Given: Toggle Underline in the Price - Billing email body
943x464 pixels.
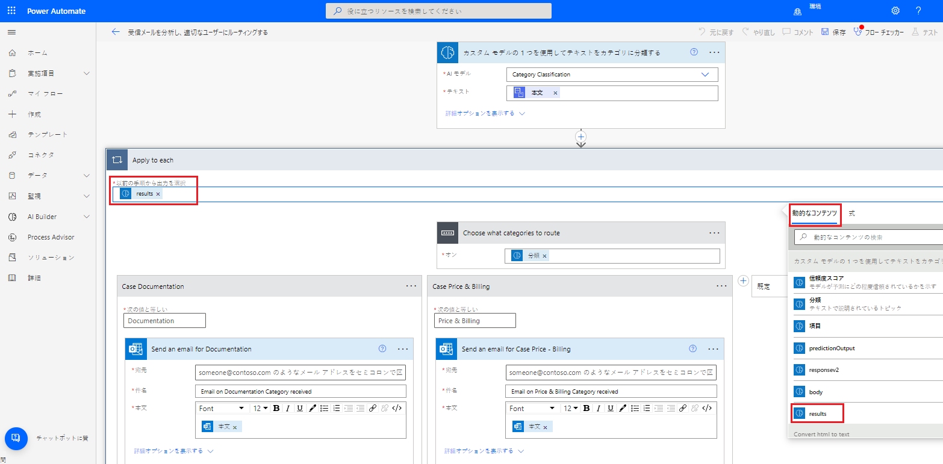Looking at the screenshot, I should [610, 409].
